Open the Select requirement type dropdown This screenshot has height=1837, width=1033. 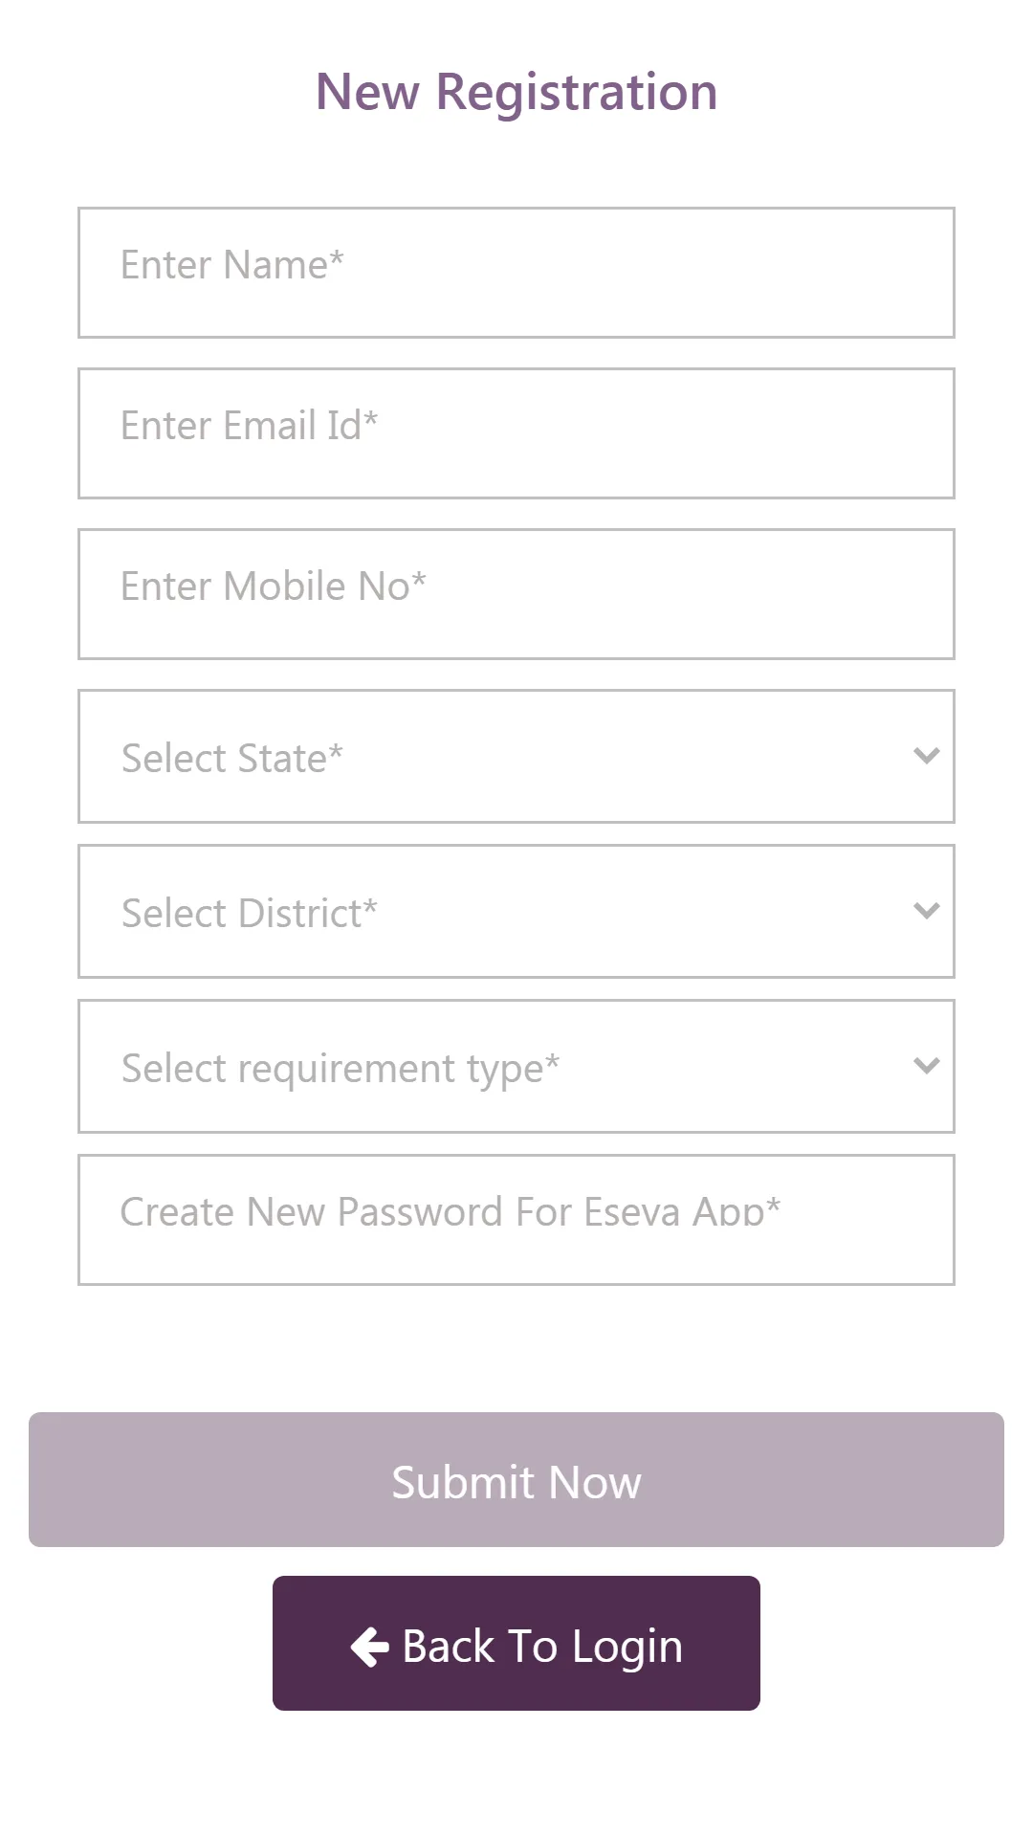(516, 1066)
